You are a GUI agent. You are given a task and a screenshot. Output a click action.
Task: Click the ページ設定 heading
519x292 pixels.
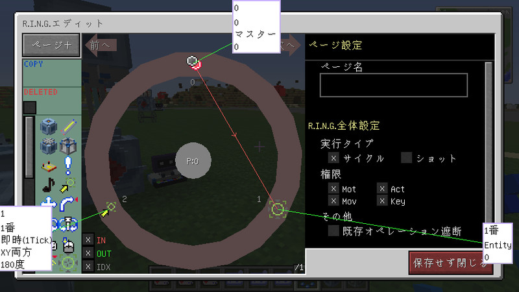tap(335, 45)
